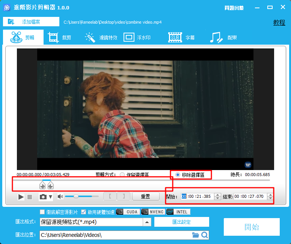Open the 濾鏡特效 filter effects tab
The image size is (291, 244).
pos(101,37)
